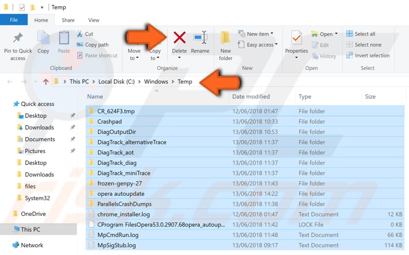Sort by the Name column header
Image resolution: width=409 pixels, height=255 pixels.
click(95, 97)
